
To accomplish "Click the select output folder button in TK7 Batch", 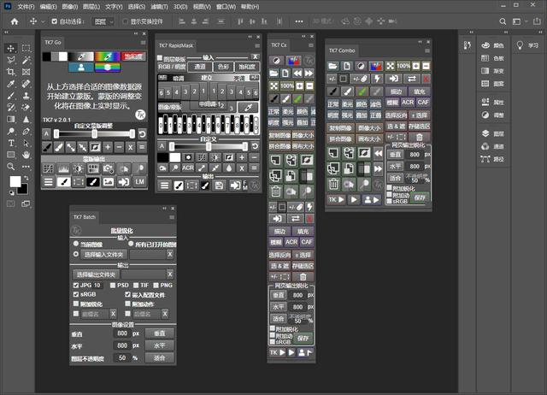I will [x=96, y=274].
